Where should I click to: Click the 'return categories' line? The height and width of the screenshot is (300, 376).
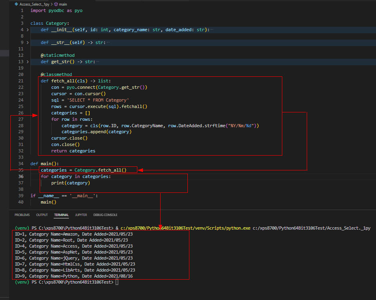pos(73,151)
